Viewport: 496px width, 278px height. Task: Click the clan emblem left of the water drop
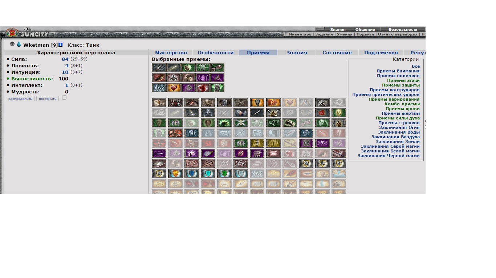coord(13,45)
